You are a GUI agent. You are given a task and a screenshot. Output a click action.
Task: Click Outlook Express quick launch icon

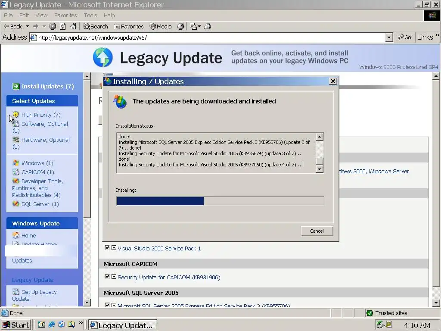61,325
